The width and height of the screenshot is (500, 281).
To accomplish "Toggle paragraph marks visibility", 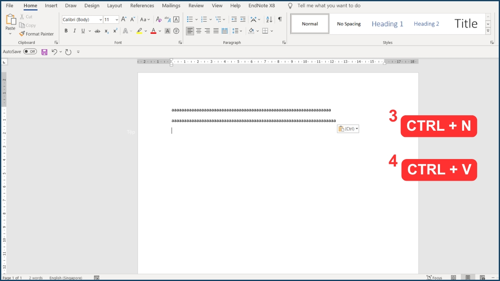I will coord(280,19).
